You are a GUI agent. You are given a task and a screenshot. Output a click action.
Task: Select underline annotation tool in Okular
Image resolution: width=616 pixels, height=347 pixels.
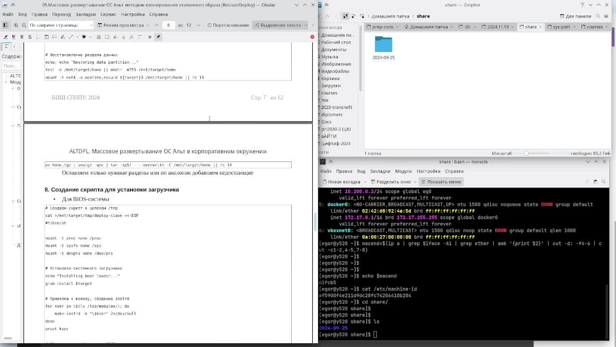(13, 37)
